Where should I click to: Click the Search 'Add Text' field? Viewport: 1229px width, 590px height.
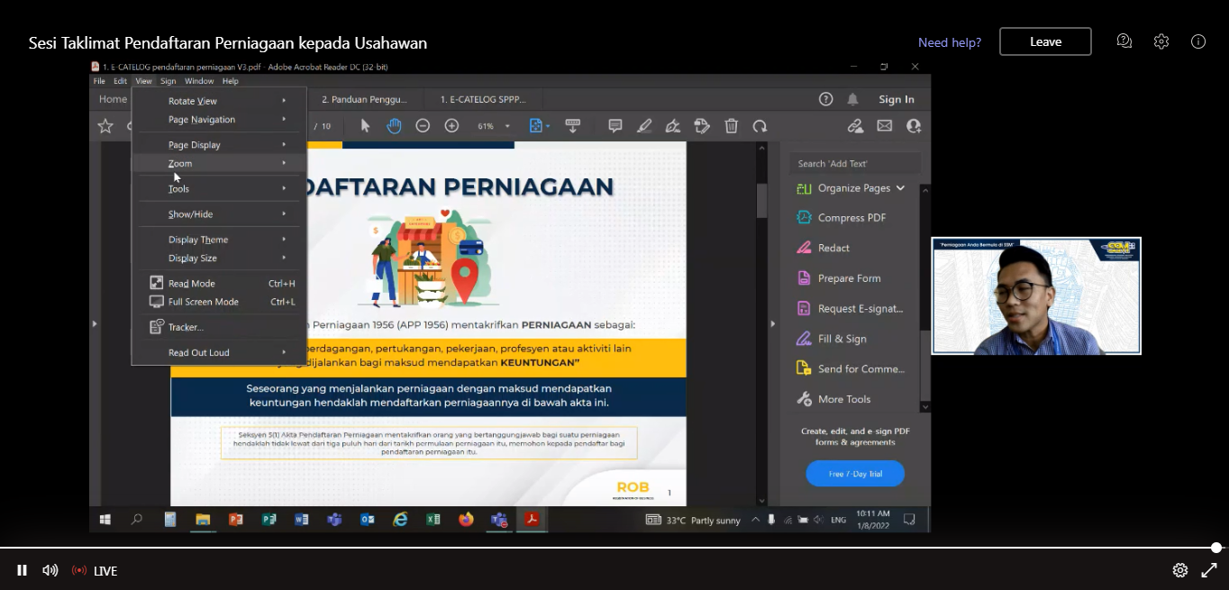[854, 164]
